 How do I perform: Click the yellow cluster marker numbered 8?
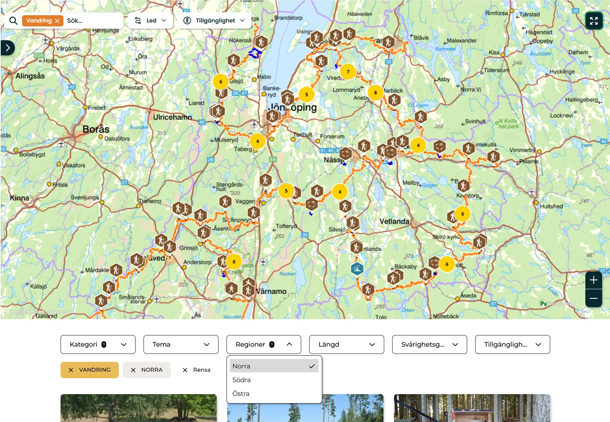pos(375,93)
